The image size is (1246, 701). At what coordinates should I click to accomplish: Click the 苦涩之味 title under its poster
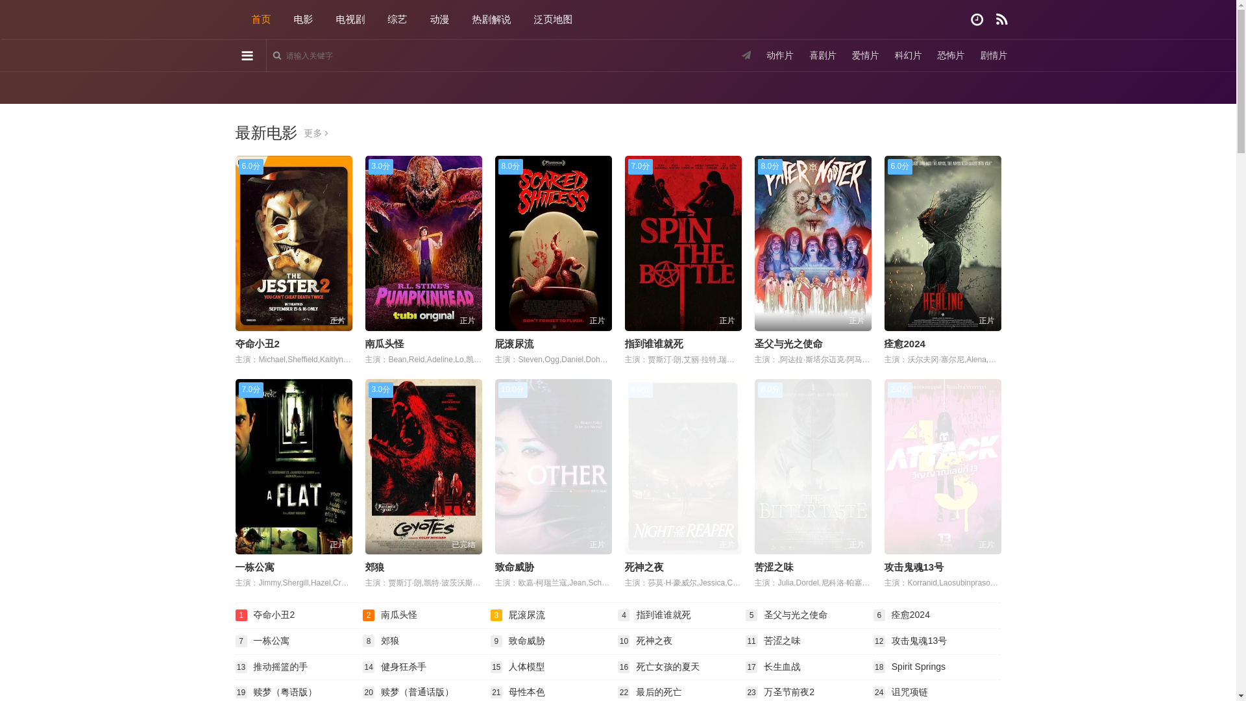point(774,567)
